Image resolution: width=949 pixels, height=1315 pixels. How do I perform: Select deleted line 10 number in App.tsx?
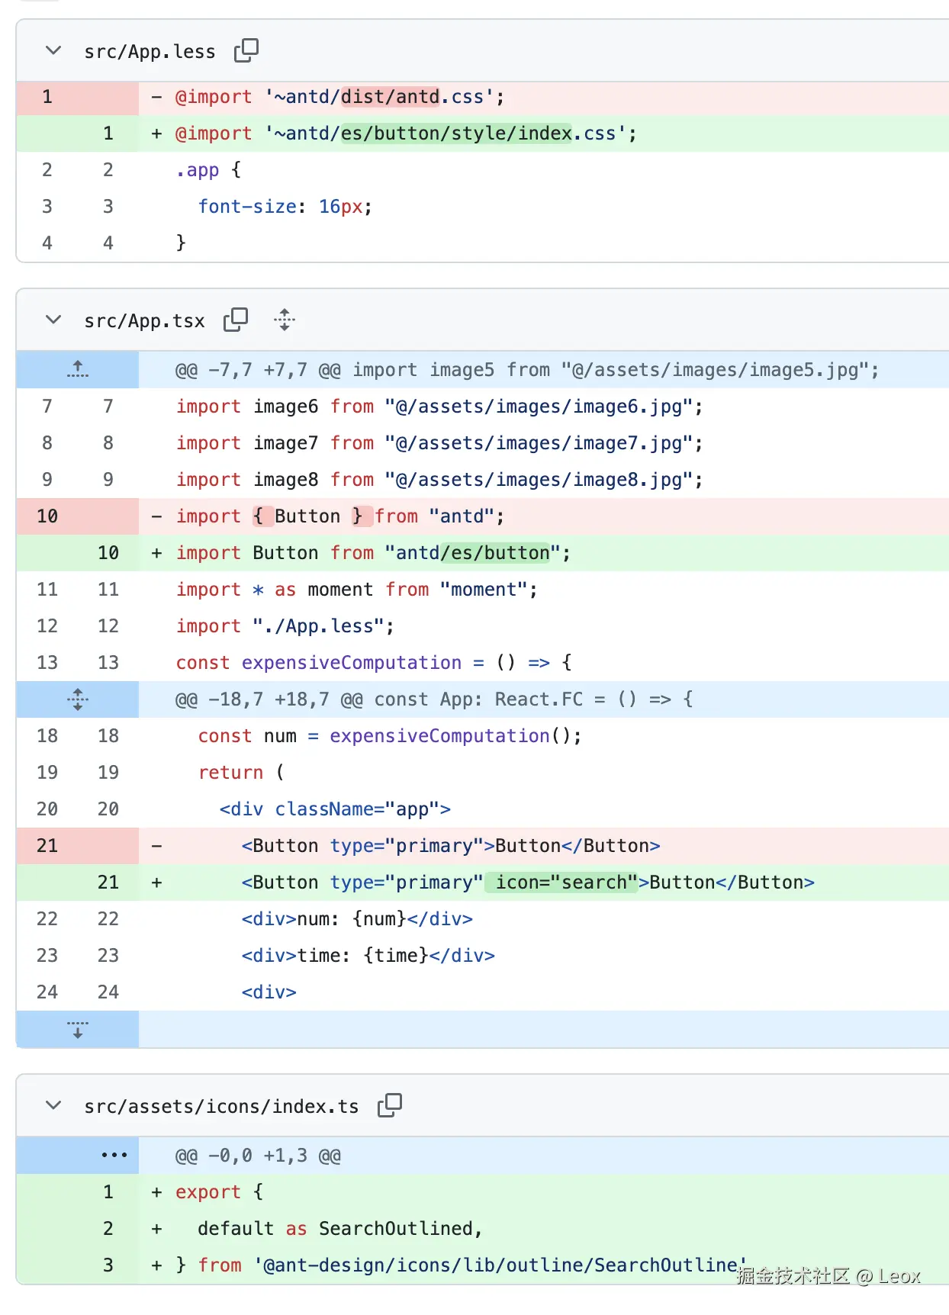[x=47, y=516]
